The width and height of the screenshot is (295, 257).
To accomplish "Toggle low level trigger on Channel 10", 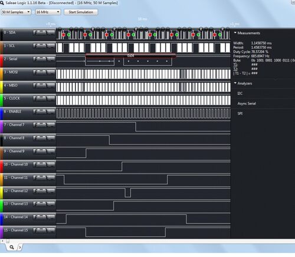I will click(53, 164).
